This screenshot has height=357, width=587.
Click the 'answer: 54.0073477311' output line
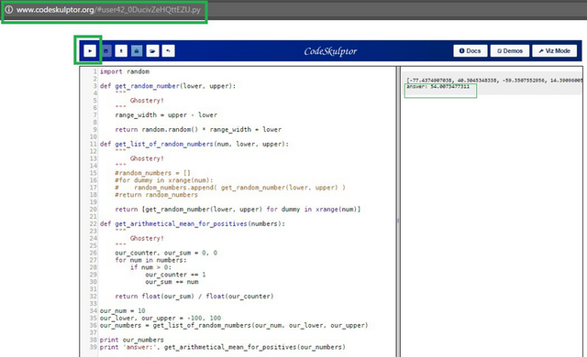coord(438,87)
